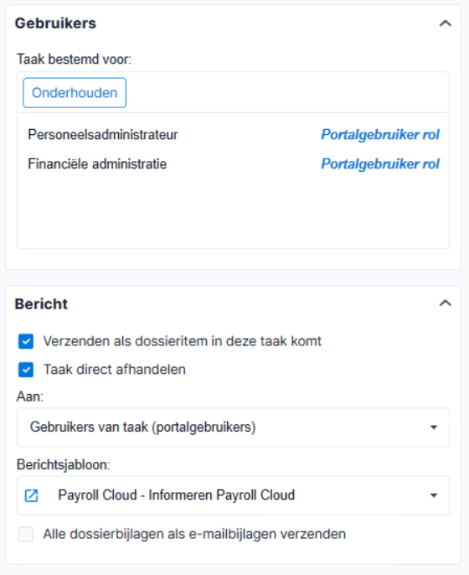The image size is (469, 575).
Task: Click the Taak direct afhandelen label text
Action: point(115,370)
